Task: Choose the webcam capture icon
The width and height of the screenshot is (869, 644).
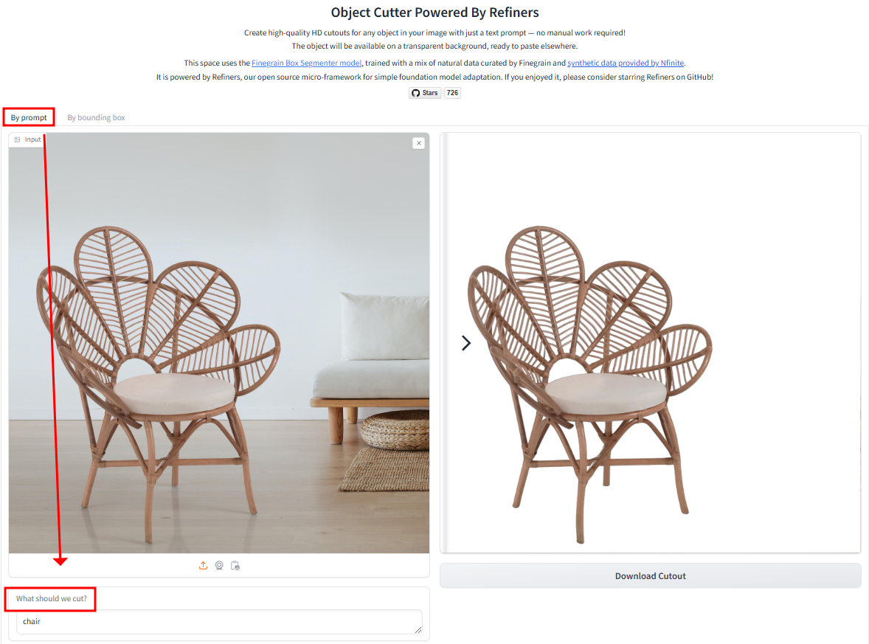Action: pyautogui.click(x=220, y=565)
